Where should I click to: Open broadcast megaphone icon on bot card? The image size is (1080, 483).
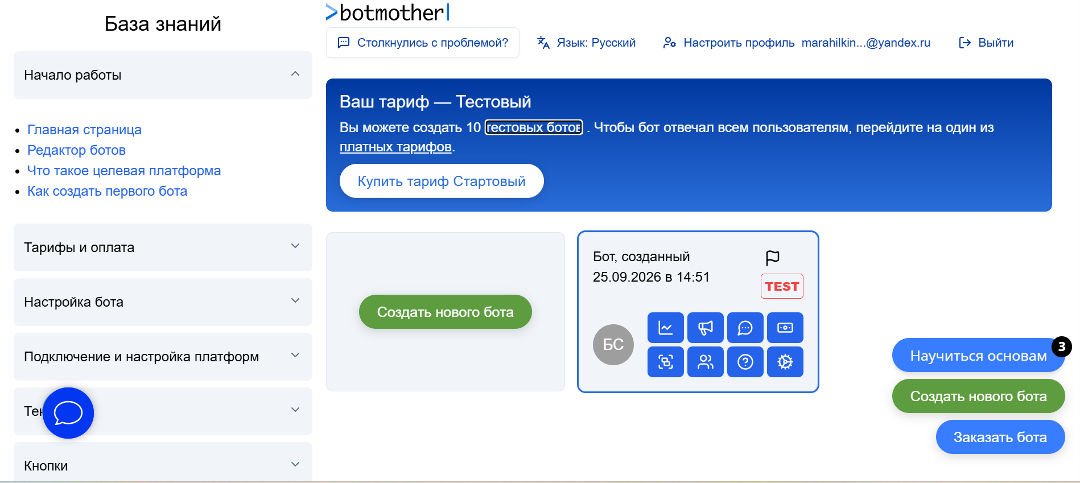click(705, 328)
